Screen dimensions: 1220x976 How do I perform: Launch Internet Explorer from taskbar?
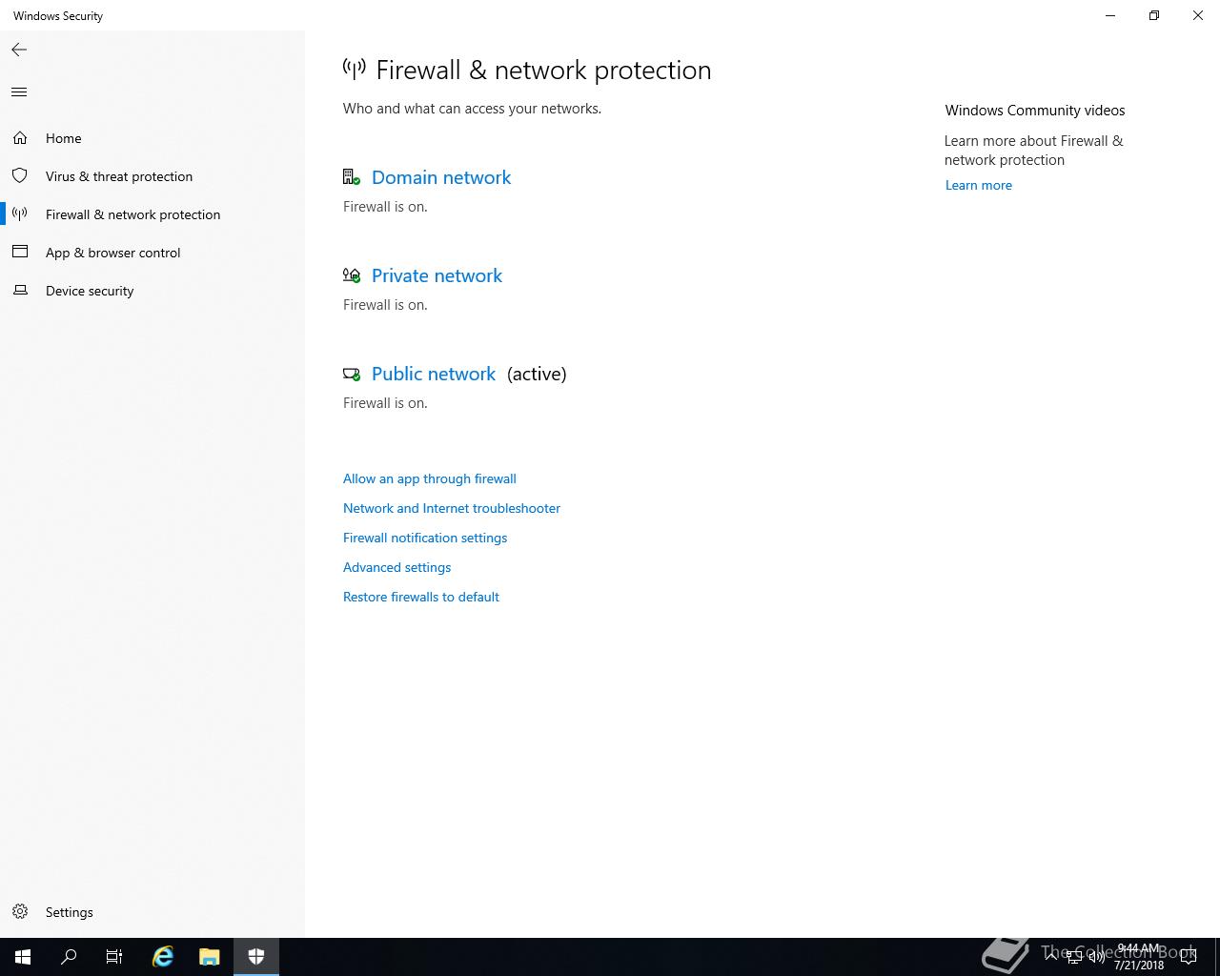coord(163,957)
